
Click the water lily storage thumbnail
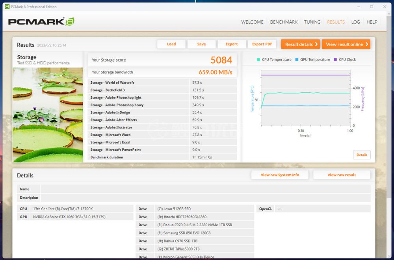(48, 115)
